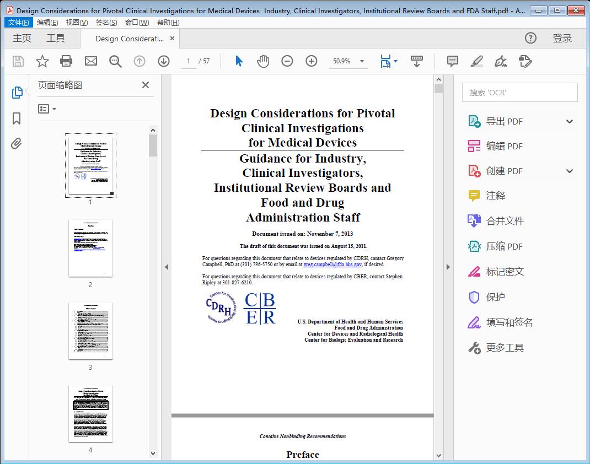Select the highlight text tool
590x464 pixels.
477,62
